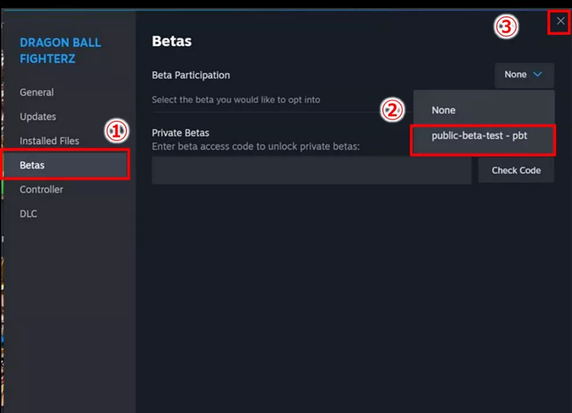The height and width of the screenshot is (413, 572).
Task: Click the dropdown chevron next to None
Action: [x=538, y=74]
